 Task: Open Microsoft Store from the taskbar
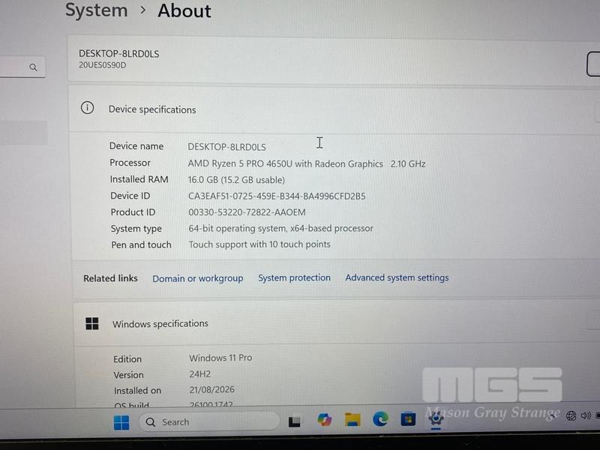click(408, 419)
